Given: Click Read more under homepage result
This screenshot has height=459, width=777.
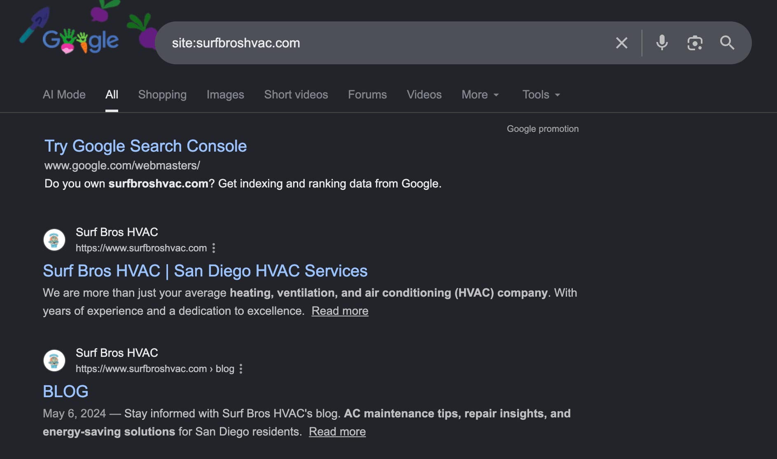Looking at the screenshot, I should (x=340, y=311).
